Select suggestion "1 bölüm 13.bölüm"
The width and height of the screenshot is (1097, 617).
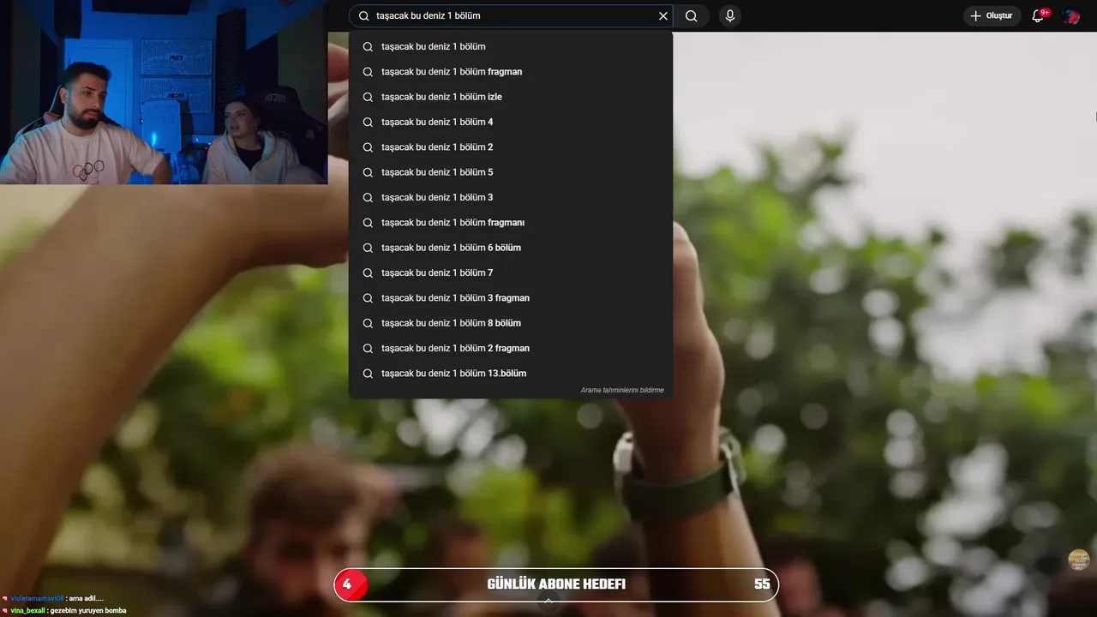tap(511, 374)
